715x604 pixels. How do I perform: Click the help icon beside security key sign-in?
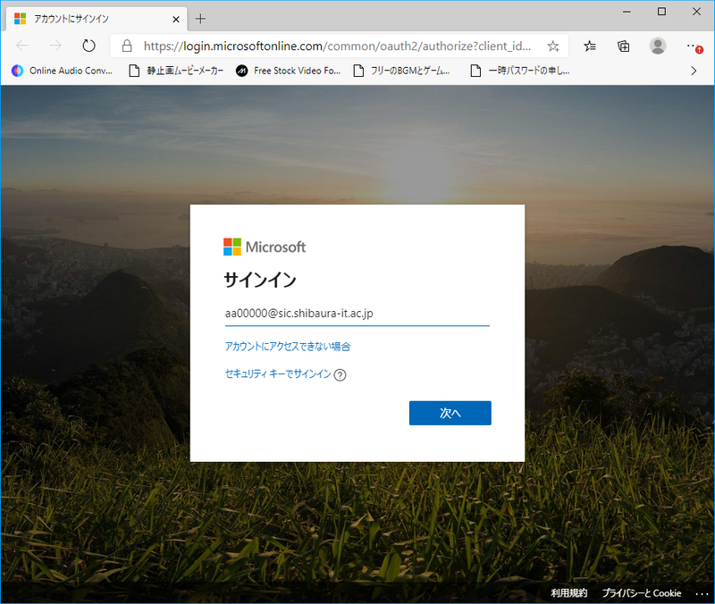[340, 375]
